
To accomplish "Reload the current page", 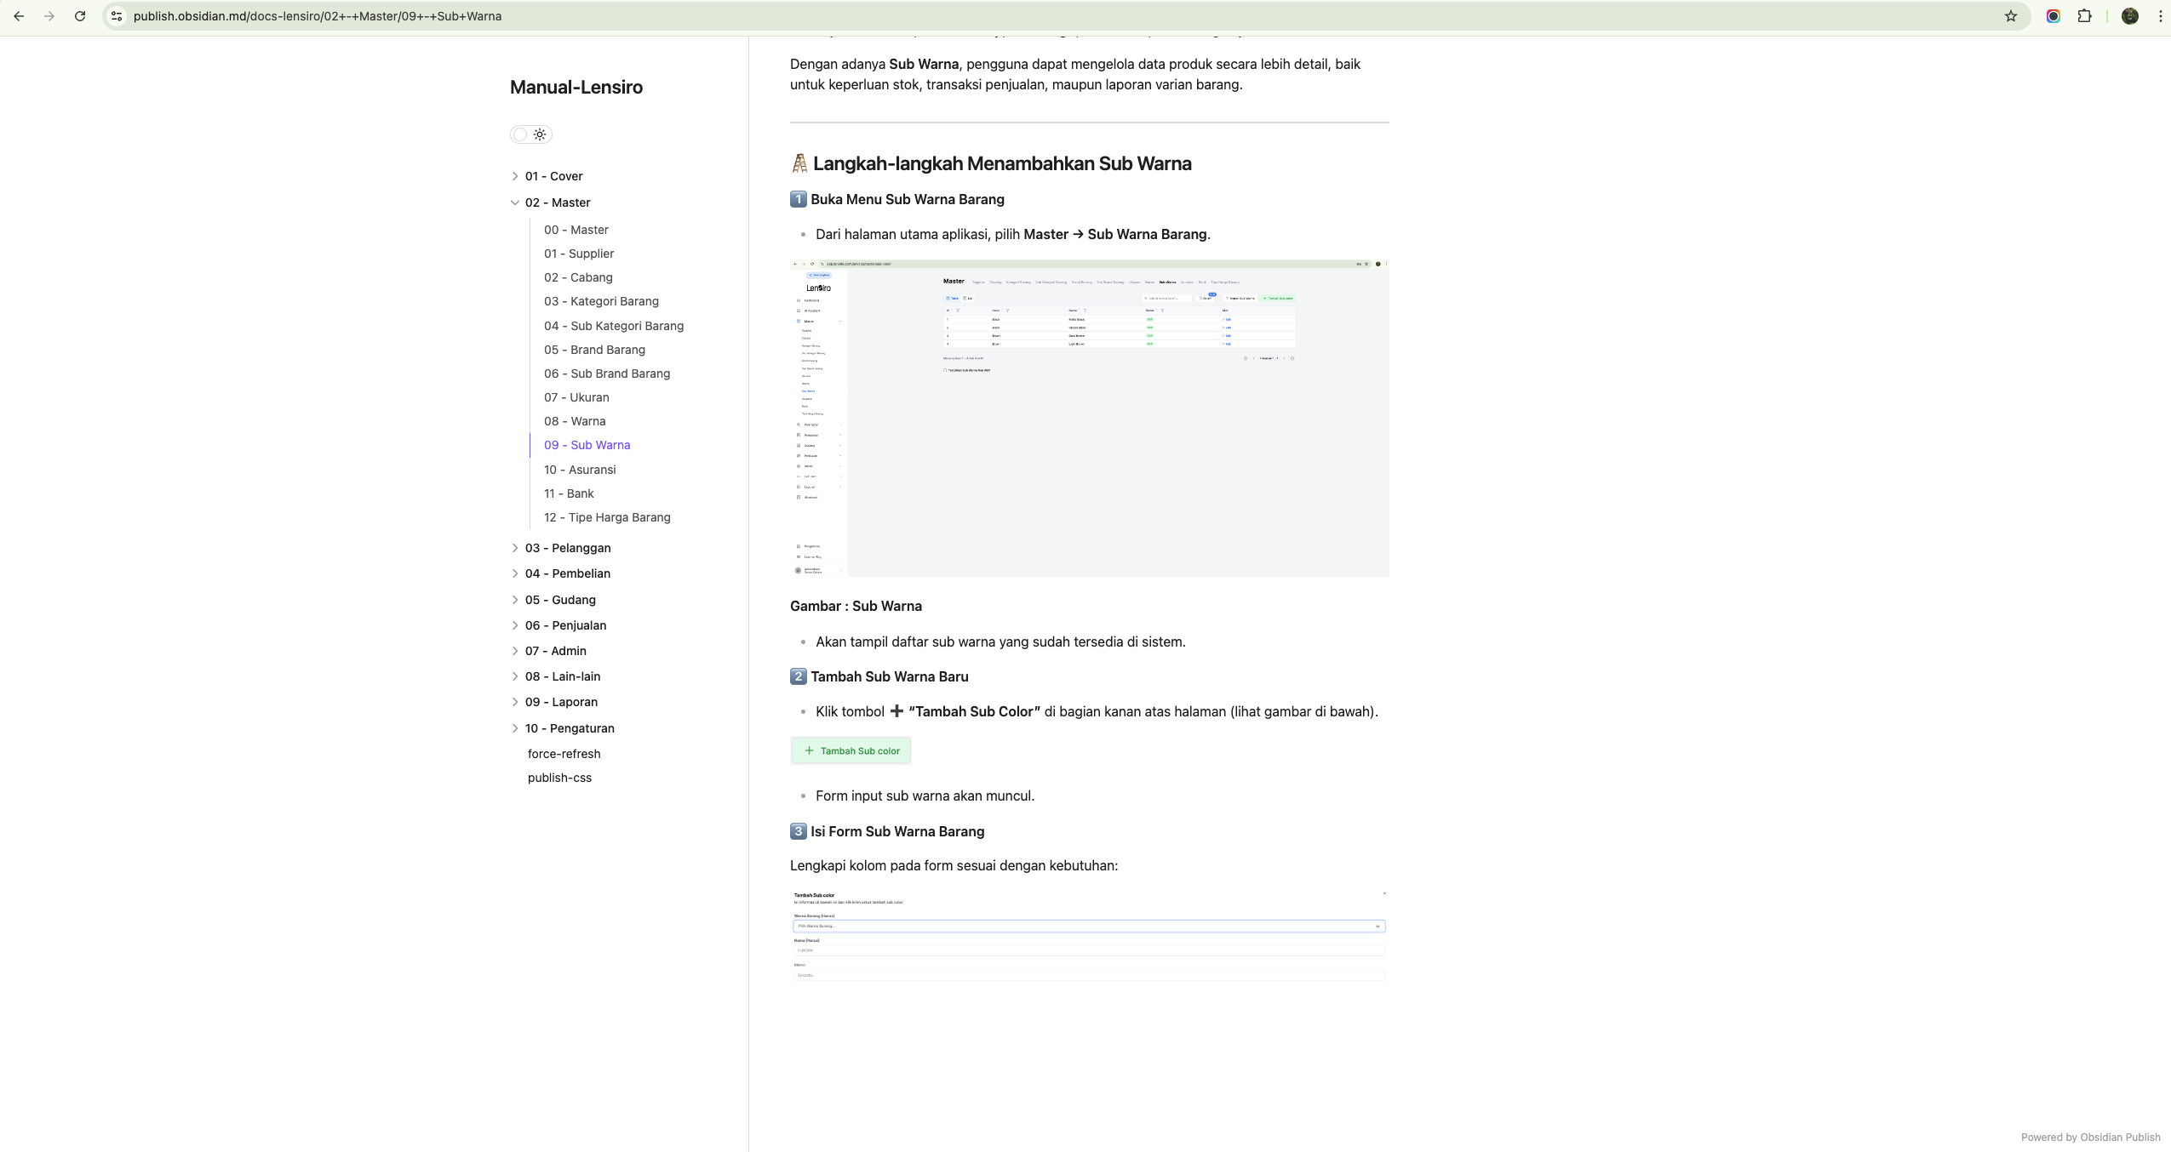I will tap(80, 16).
